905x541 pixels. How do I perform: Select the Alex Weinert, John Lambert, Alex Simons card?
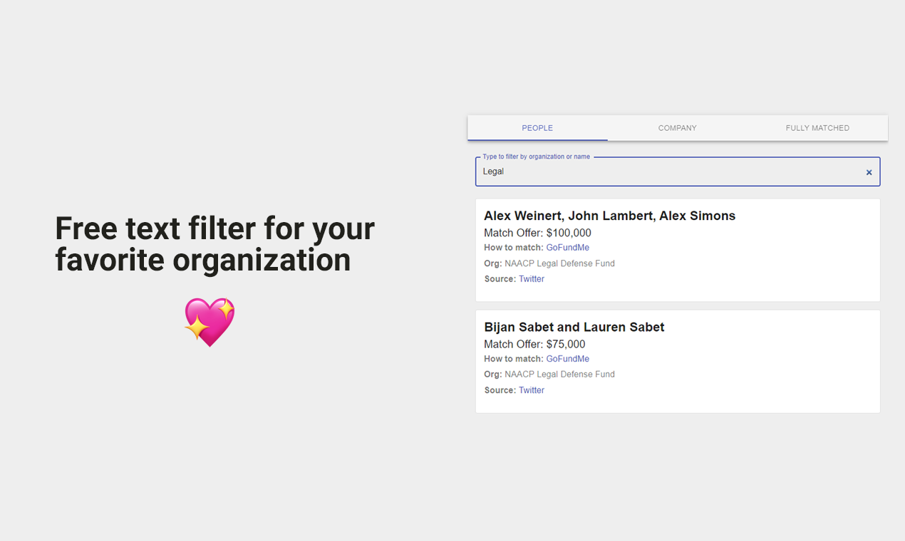pos(677,250)
